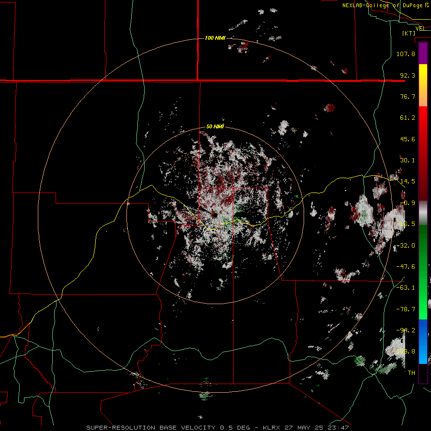Click the 100 NMI range ring label
Viewport: 431px width, 431px height.
tap(215, 38)
